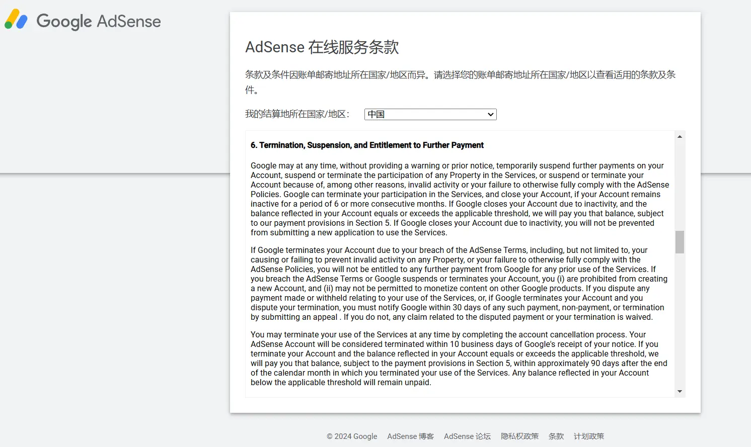Click the 'AdSense 在线服务条款' page title

[322, 47]
